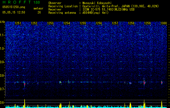Click the 1252 time marker
The image size is (170, 108).
34,23
